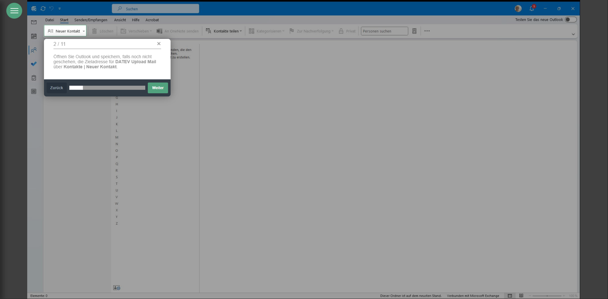Image resolution: width=608 pixels, height=299 pixels.
Task: Open the Mail view in sidebar
Action: 34,22
